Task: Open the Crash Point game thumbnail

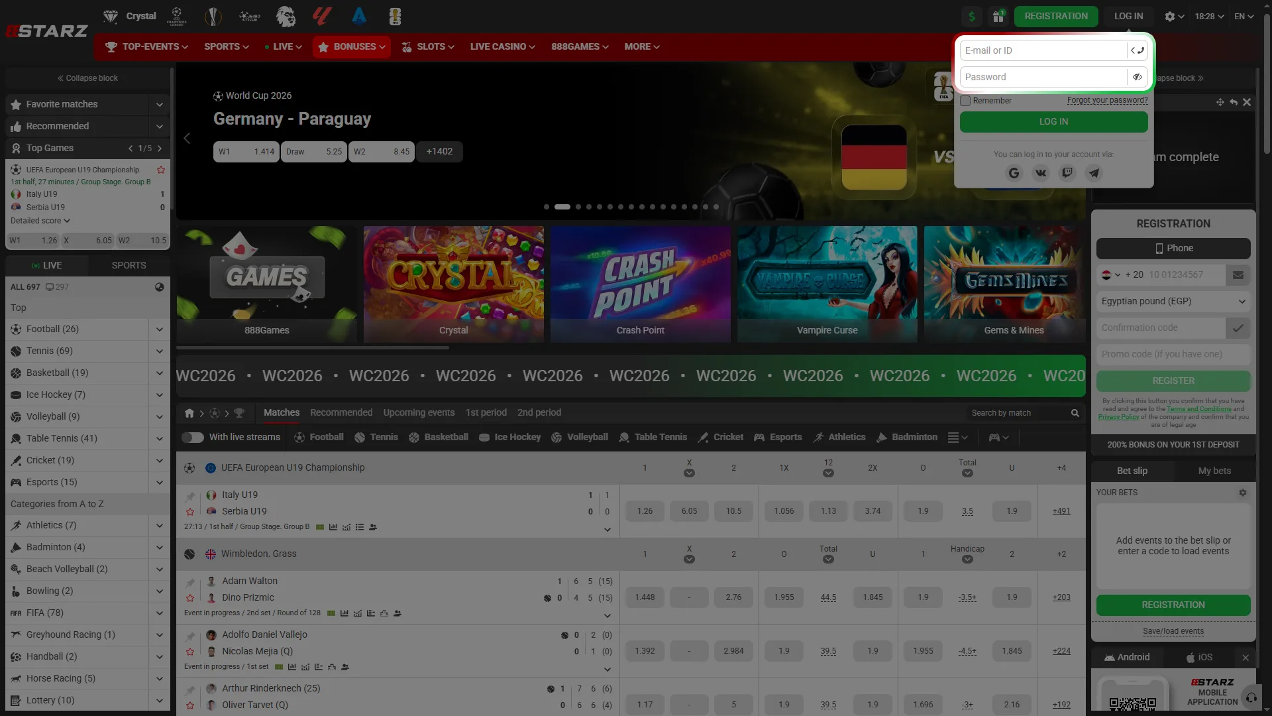Action: tap(640, 284)
